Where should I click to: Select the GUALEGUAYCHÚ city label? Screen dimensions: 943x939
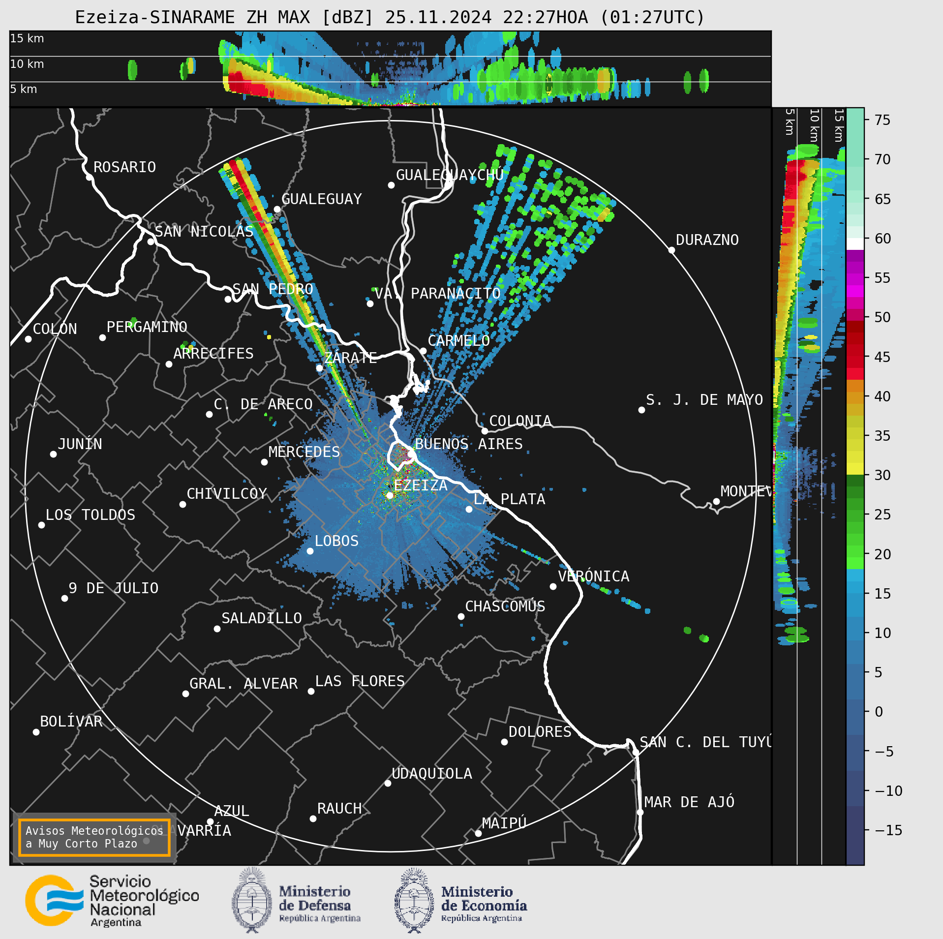point(450,175)
